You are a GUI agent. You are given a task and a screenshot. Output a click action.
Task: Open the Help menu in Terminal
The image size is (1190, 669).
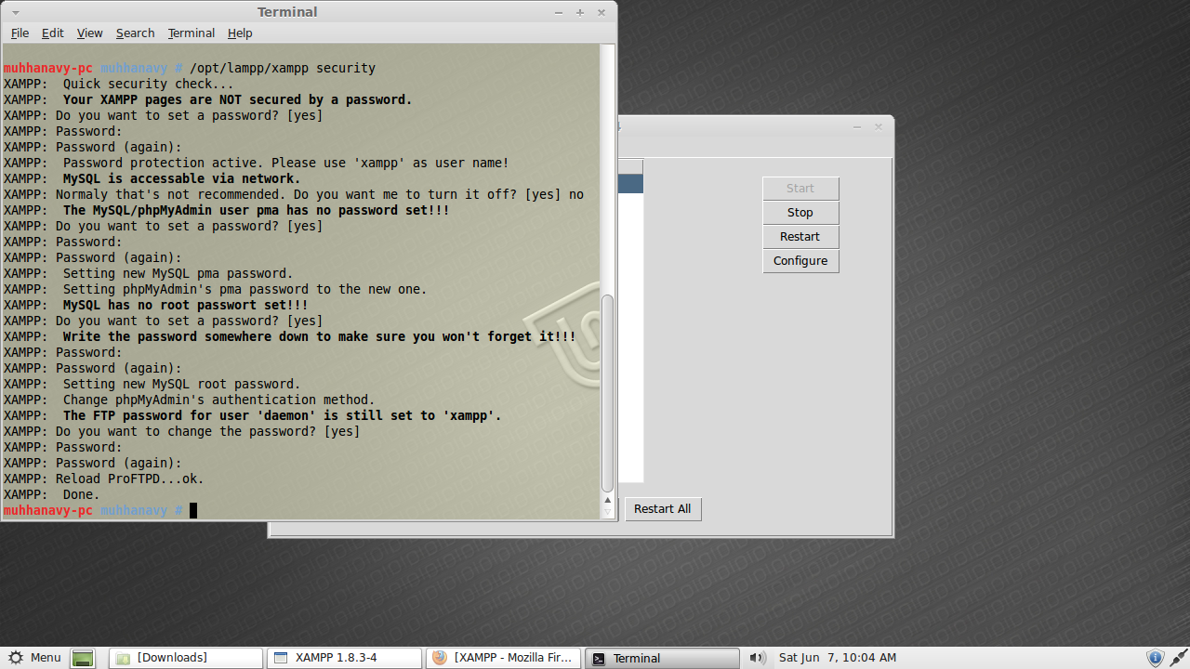click(x=240, y=33)
